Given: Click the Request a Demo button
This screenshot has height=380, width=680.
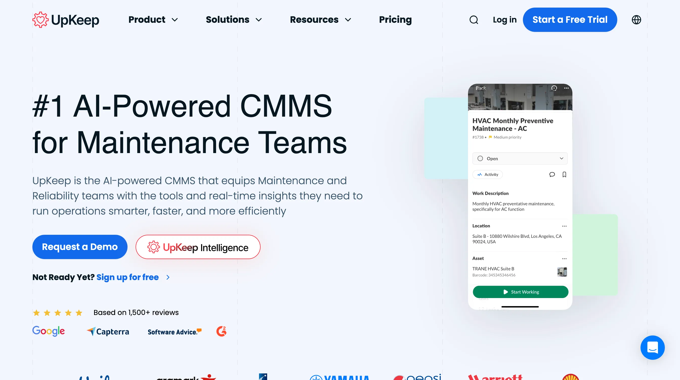Looking at the screenshot, I should click(80, 247).
